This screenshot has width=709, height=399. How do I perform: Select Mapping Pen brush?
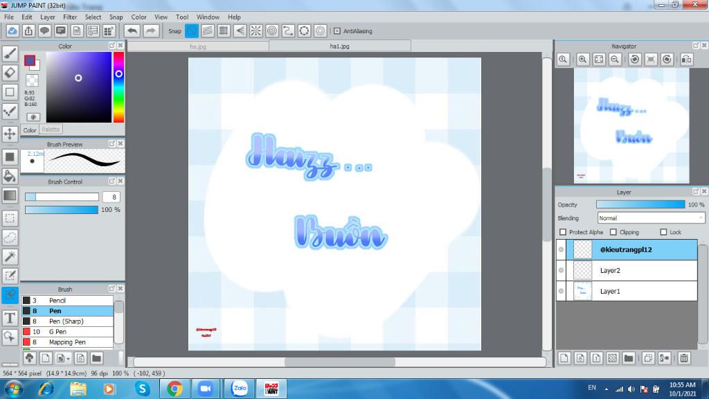67,342
